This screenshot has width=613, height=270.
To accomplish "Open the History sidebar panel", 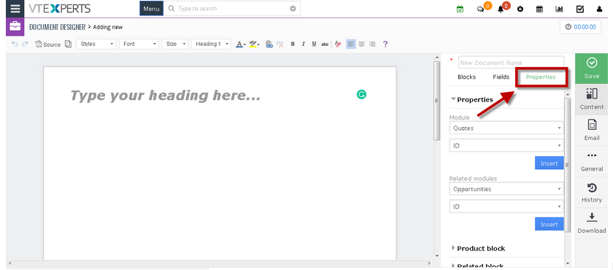I will [x=592, y=192].
